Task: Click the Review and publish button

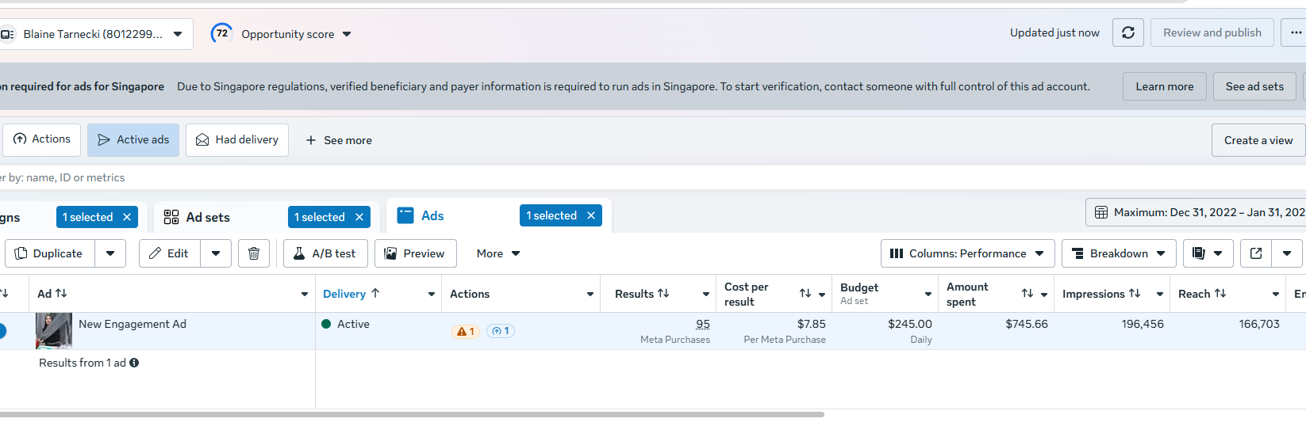Action: [x=1212, y=32]
